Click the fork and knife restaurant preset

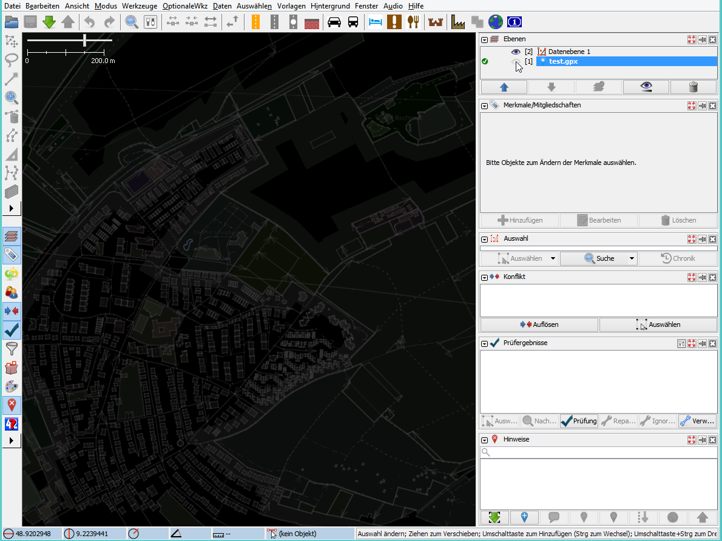click(x=413, y=22)
